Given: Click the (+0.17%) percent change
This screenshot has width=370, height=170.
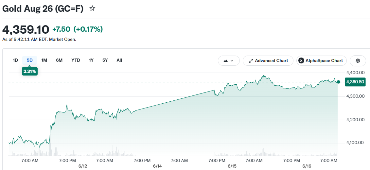Looking at the screenshot, I should click(88, 29).
